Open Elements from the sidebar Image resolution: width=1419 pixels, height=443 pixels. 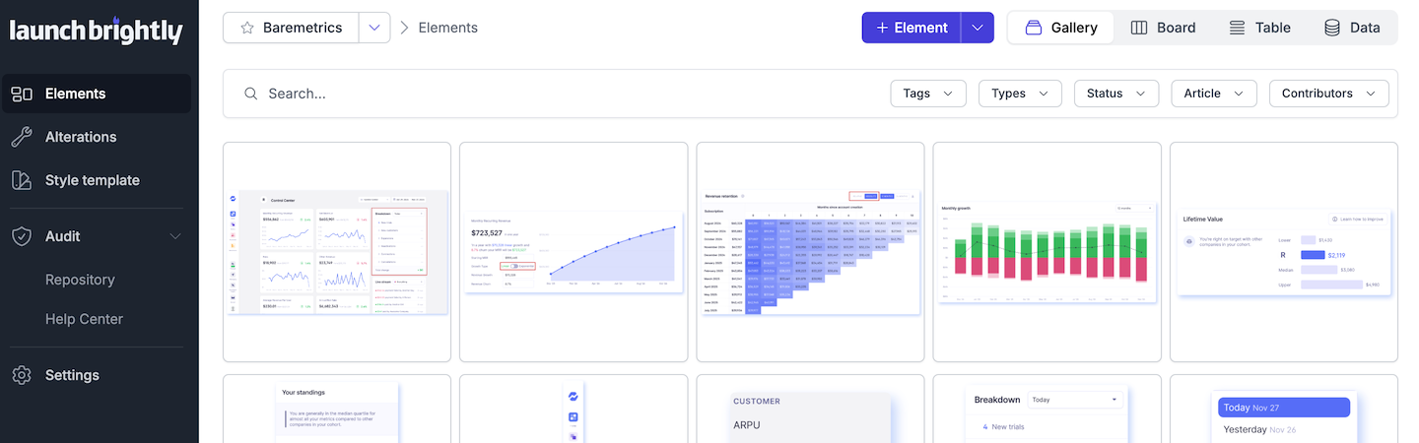click(x=75, y=94)
